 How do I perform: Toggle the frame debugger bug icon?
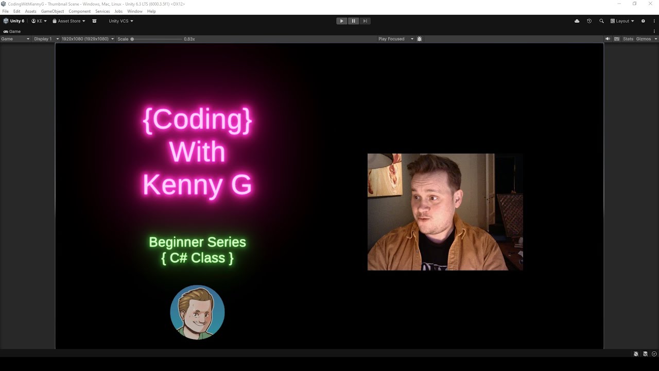[420, 39]
